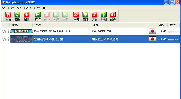Minimize the Dolphin window
Viewport: 181px width, 99px height.
[166, 2]
